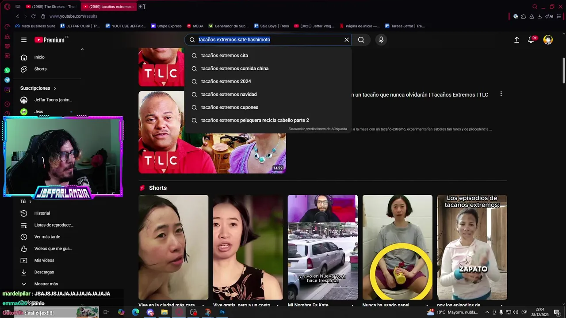Select the tacaños extremos tab

click(108, 7)
